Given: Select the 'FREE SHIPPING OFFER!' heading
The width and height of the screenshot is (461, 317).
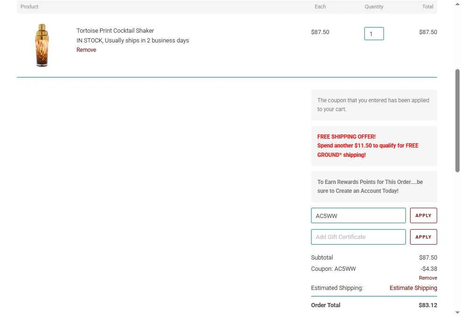Looking at the screenshot, I should [347, 137].
